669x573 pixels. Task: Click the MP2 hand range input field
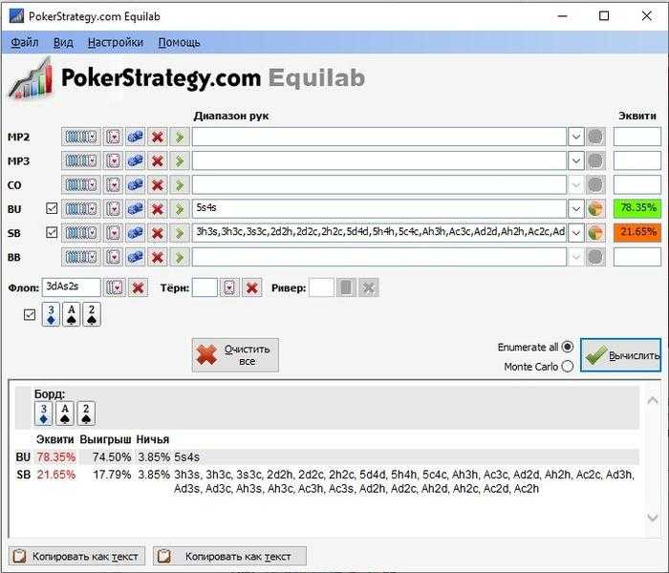[x=378, y=138]
